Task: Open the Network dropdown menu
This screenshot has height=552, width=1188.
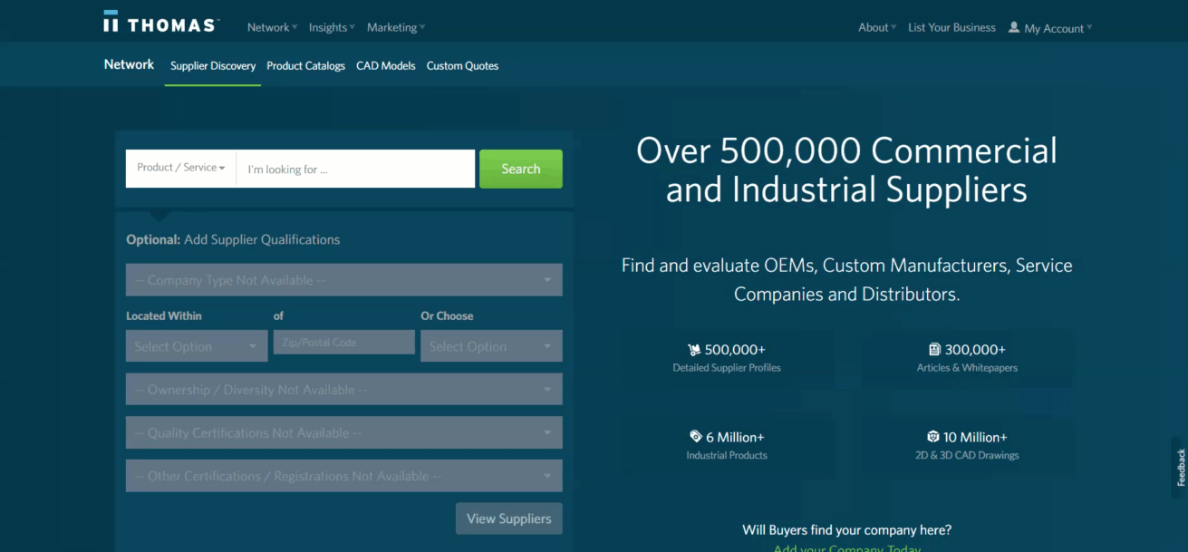Action: point(272,27)
